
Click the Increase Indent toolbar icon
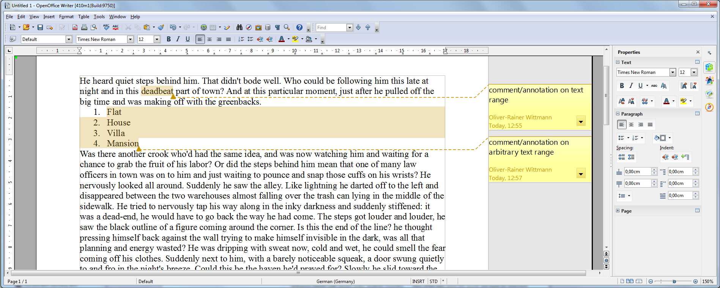pyautogui.click(x=269, y=39)
